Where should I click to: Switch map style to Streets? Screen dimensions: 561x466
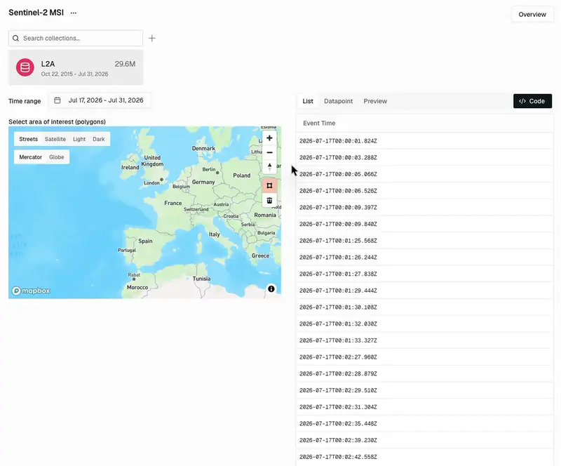pos(28,139)
